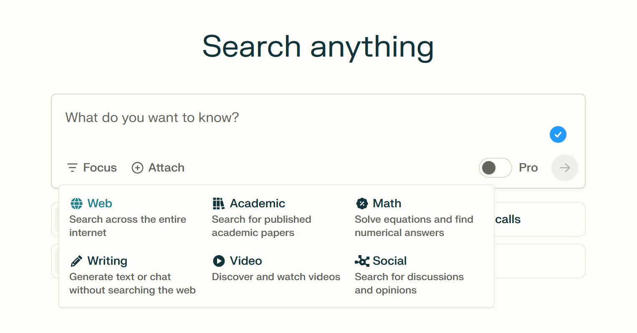Choose the Writing focus mode

point(133,276)
